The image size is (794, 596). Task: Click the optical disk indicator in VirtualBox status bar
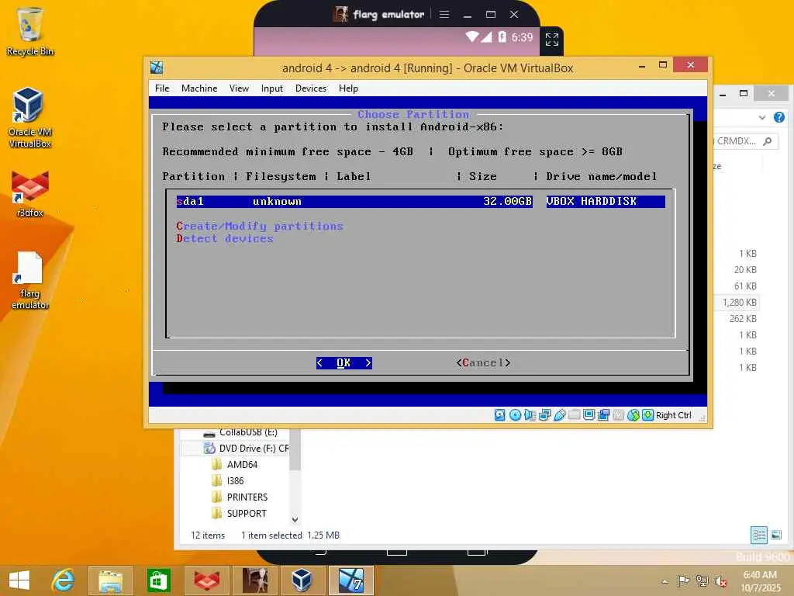click(x=515, y=415)
